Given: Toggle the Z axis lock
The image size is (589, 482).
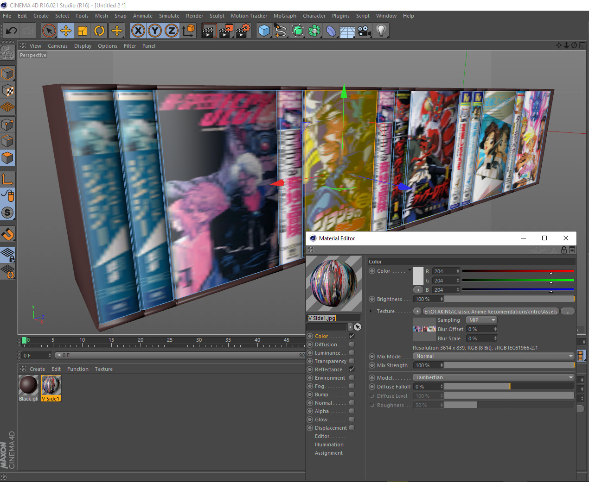Looking at the screenshot, I should 171,31.
